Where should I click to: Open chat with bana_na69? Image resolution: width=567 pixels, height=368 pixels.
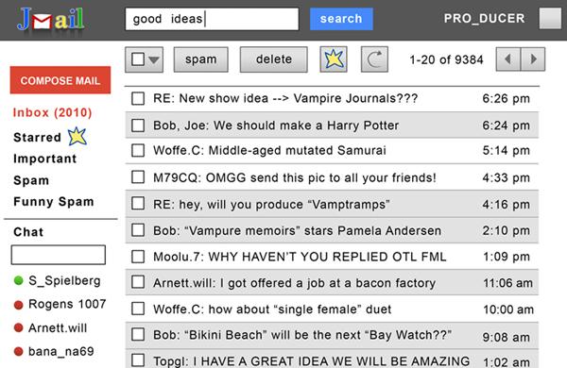click(61, 351)
